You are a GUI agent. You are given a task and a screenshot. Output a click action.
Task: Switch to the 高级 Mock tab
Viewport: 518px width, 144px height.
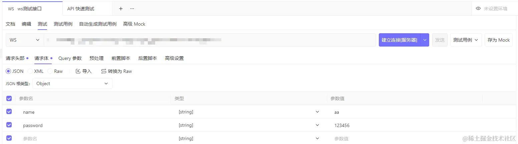(x=134, y=24)
